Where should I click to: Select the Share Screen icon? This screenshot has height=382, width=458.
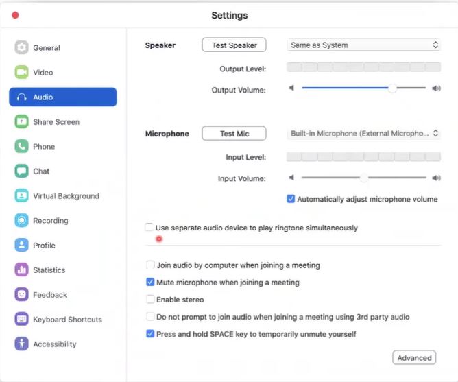(x=21, y=122)
